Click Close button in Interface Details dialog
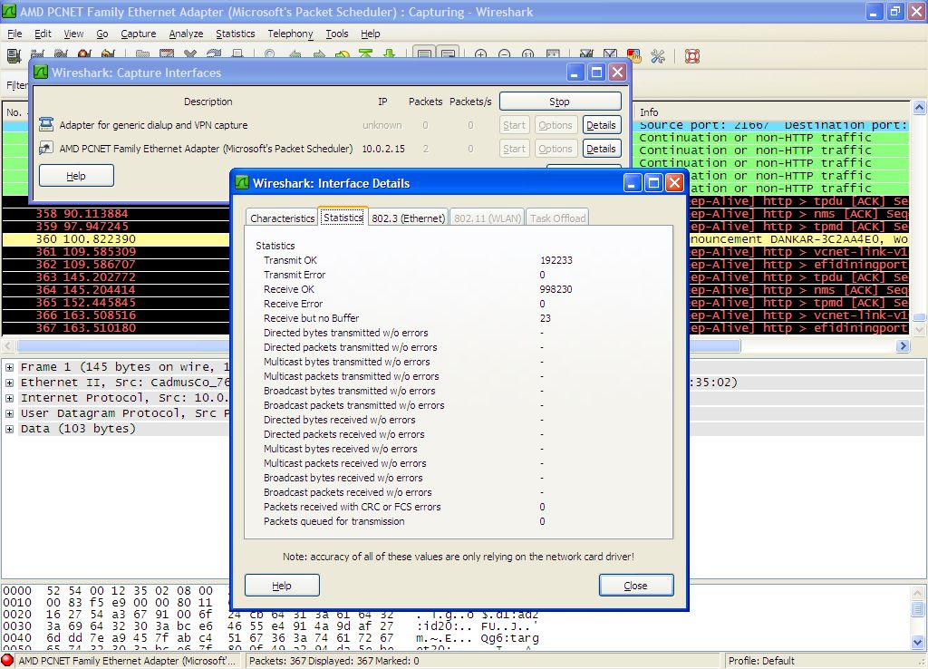Viewport: 928px width, 669px height. tap(635, 586)
